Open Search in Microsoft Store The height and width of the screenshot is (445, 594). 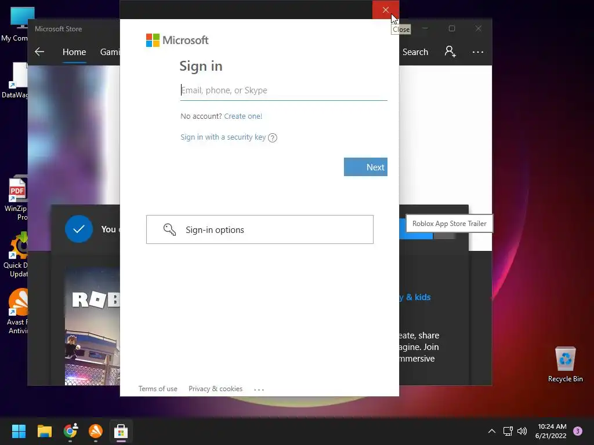click(415, 52)
